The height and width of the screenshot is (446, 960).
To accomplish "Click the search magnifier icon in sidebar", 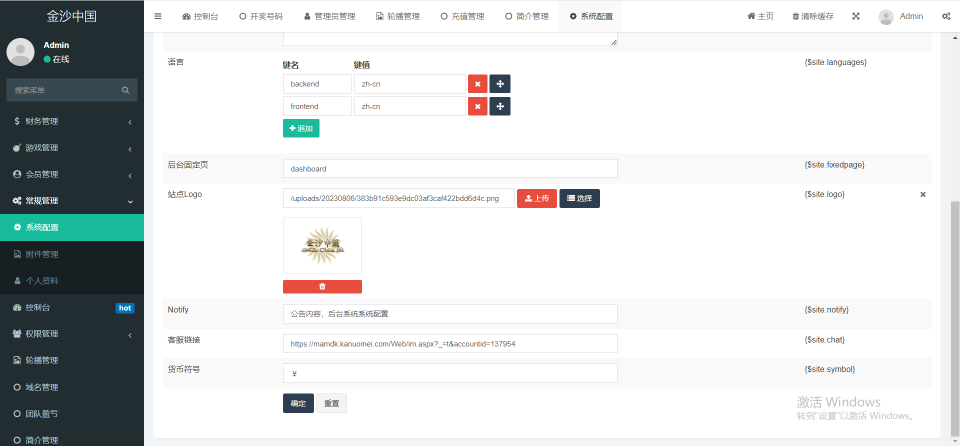I will 125,90.
